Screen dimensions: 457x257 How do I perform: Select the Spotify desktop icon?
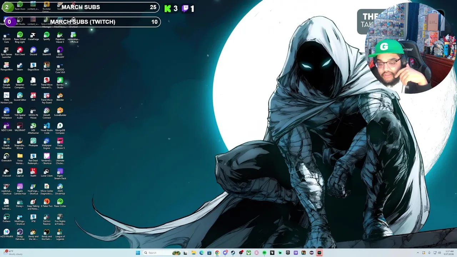click(x=47, y=36)
